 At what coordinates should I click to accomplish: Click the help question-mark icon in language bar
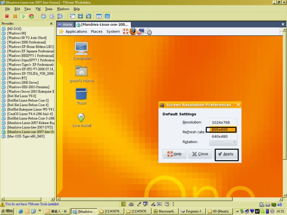(167, 204)
